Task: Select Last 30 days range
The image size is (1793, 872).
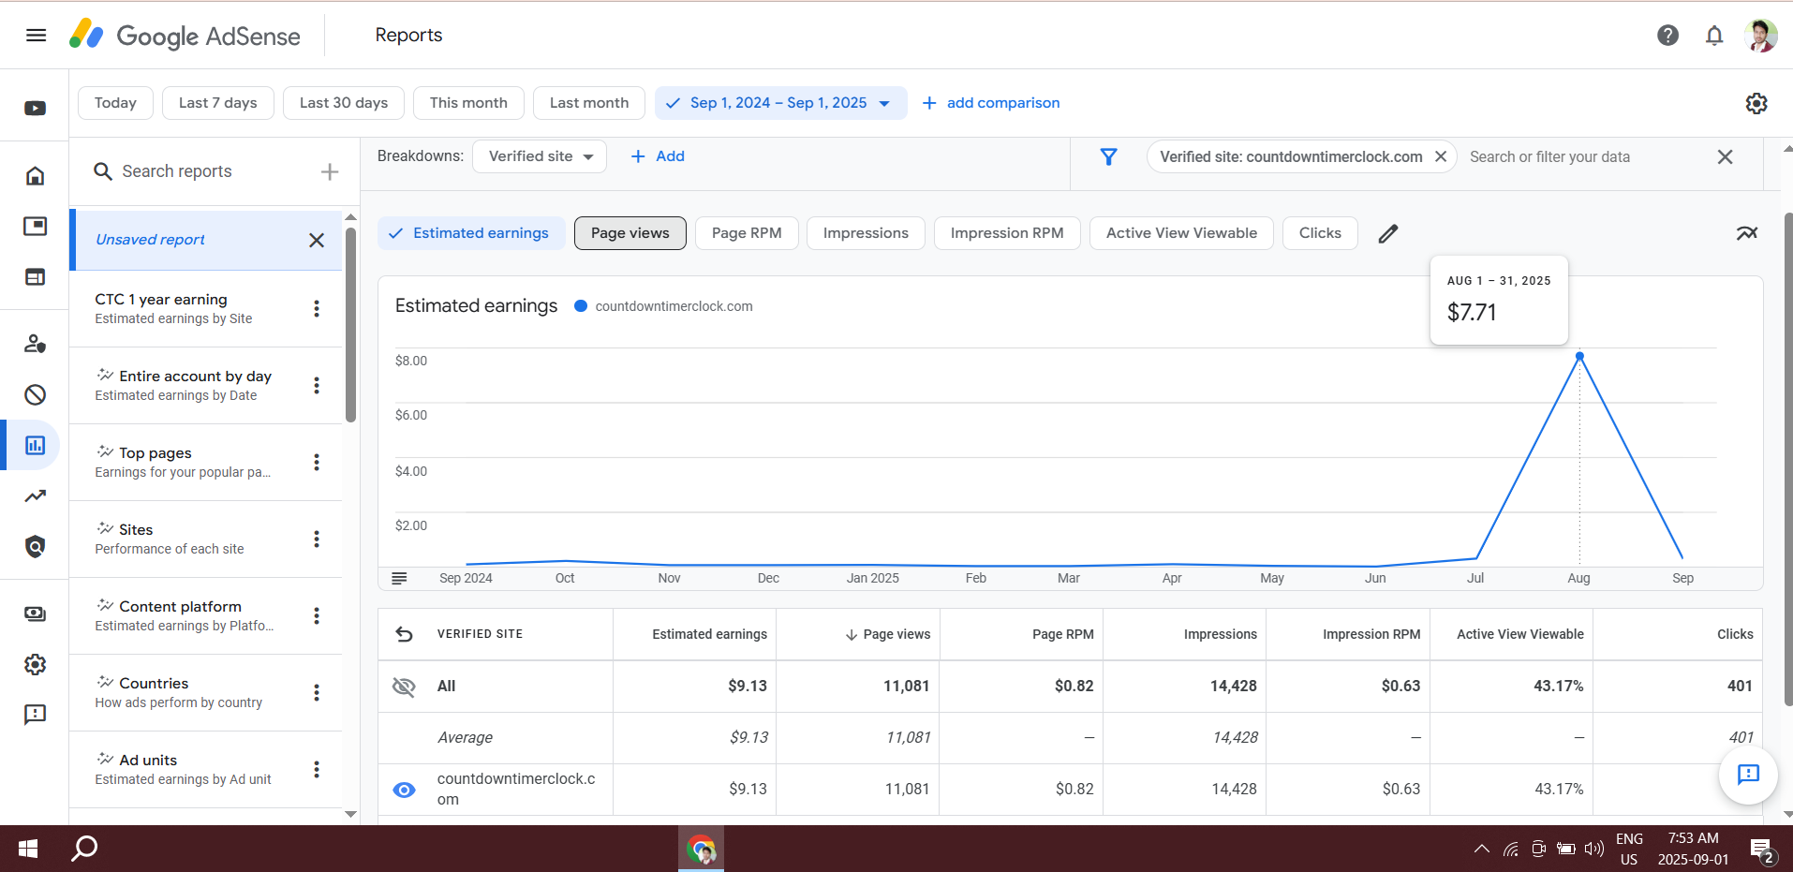Action: pos(344,103)
